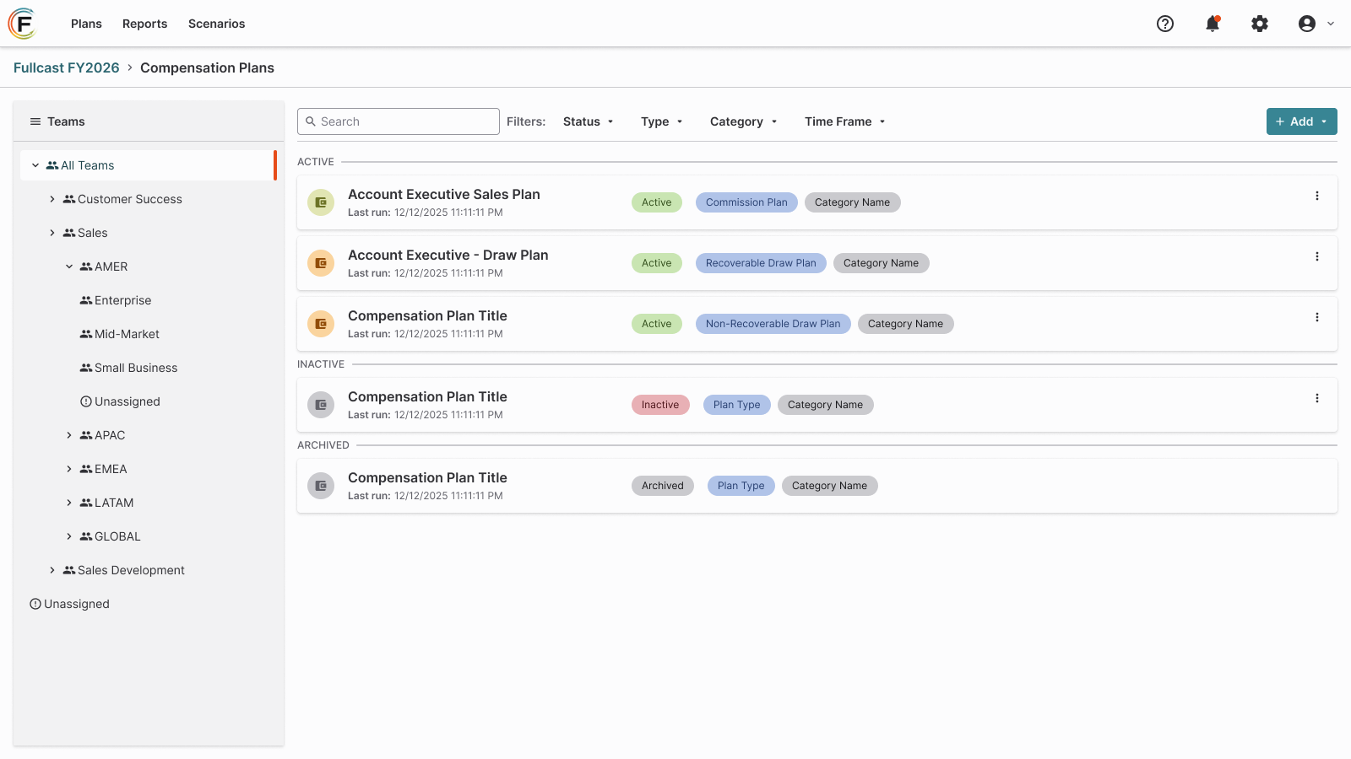
Task: Open the Scenarios menu
Action: pos(217,24)
